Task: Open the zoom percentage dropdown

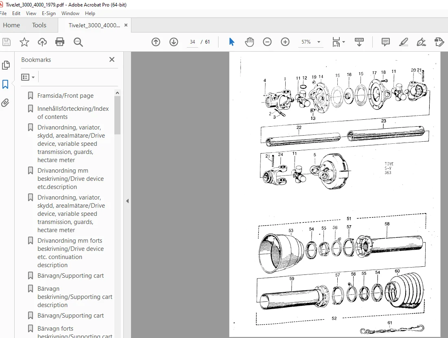Action: (319, 42)
